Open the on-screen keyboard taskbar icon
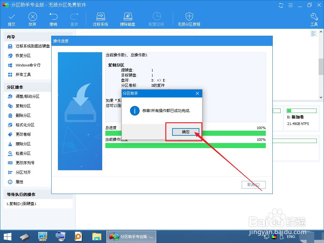Viewport: 324px width, 243px height. (x=60, y=237)
